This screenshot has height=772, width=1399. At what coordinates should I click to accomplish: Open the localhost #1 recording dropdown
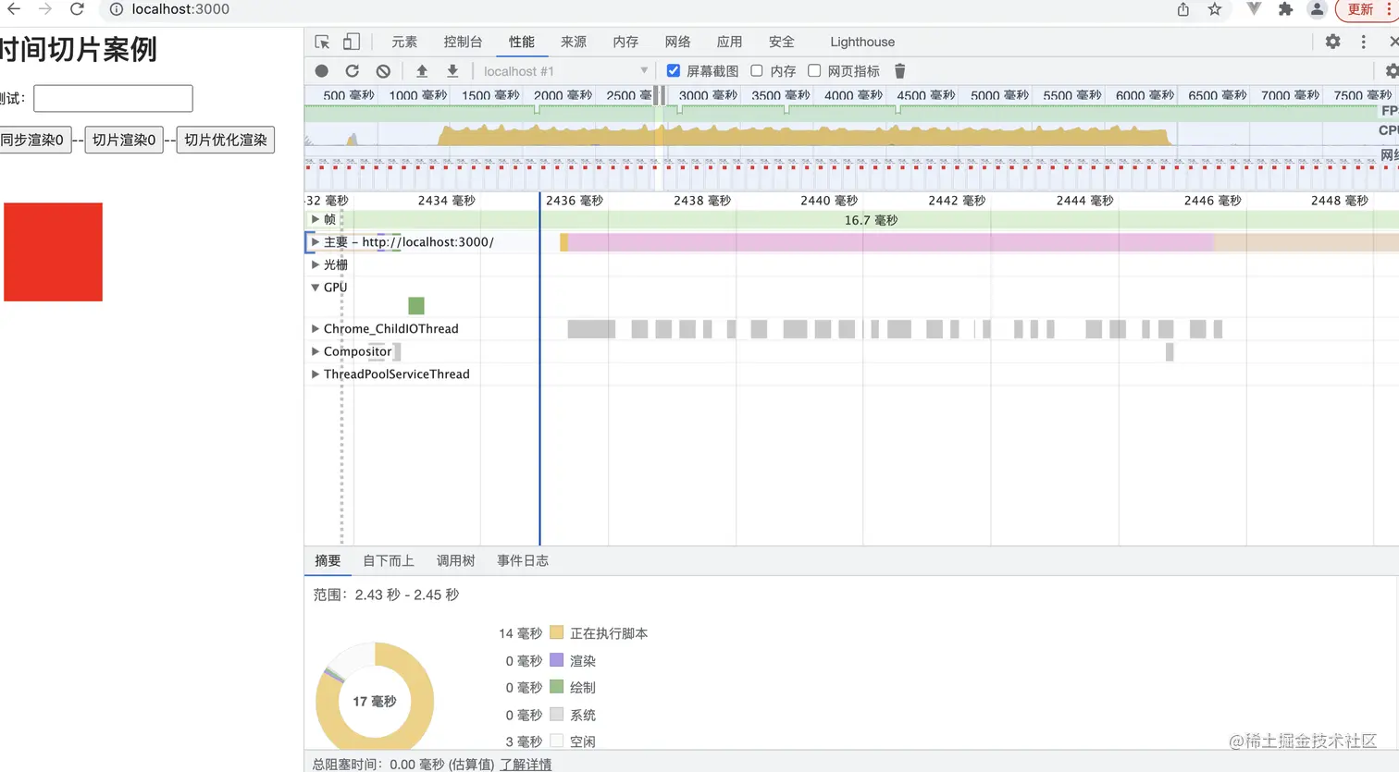564,71
